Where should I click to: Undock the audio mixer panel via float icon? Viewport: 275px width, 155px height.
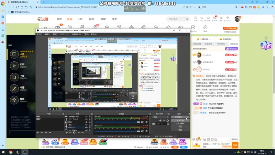150,114
